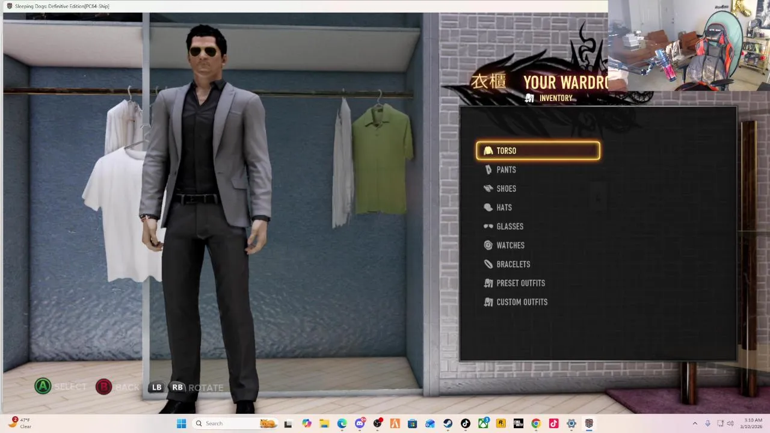Rotate character with LB button prompt
The width and height of the screenshot is (770, 433).
[x=156, y=387]
